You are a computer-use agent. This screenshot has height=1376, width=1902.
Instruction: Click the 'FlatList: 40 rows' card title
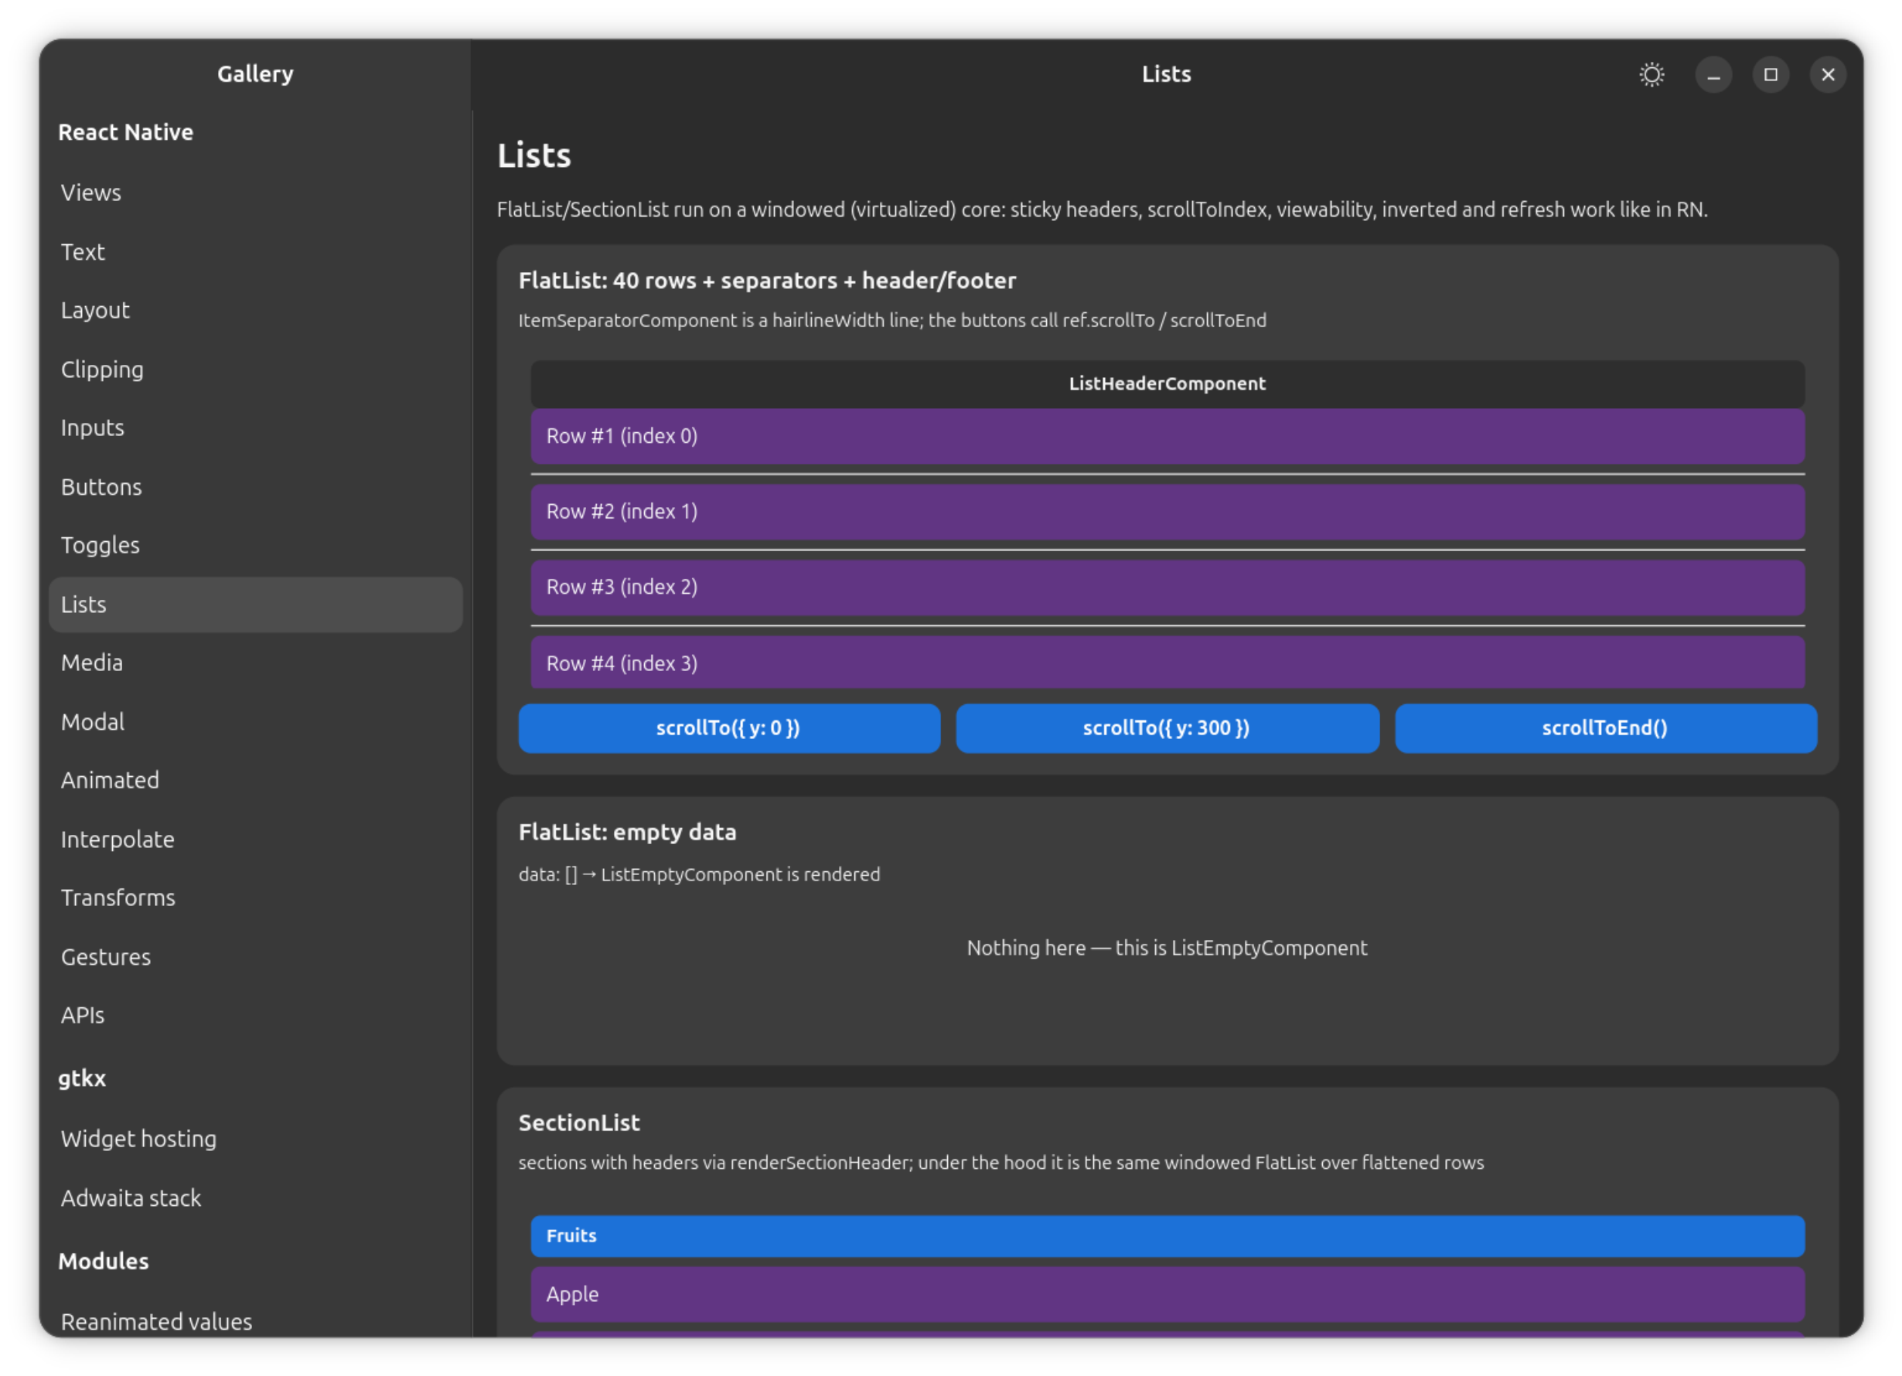pos(766,280)
